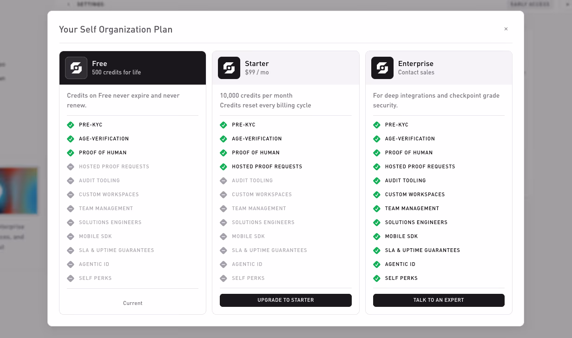Click green check beside Starter Hosted Proof Requests

224,167
